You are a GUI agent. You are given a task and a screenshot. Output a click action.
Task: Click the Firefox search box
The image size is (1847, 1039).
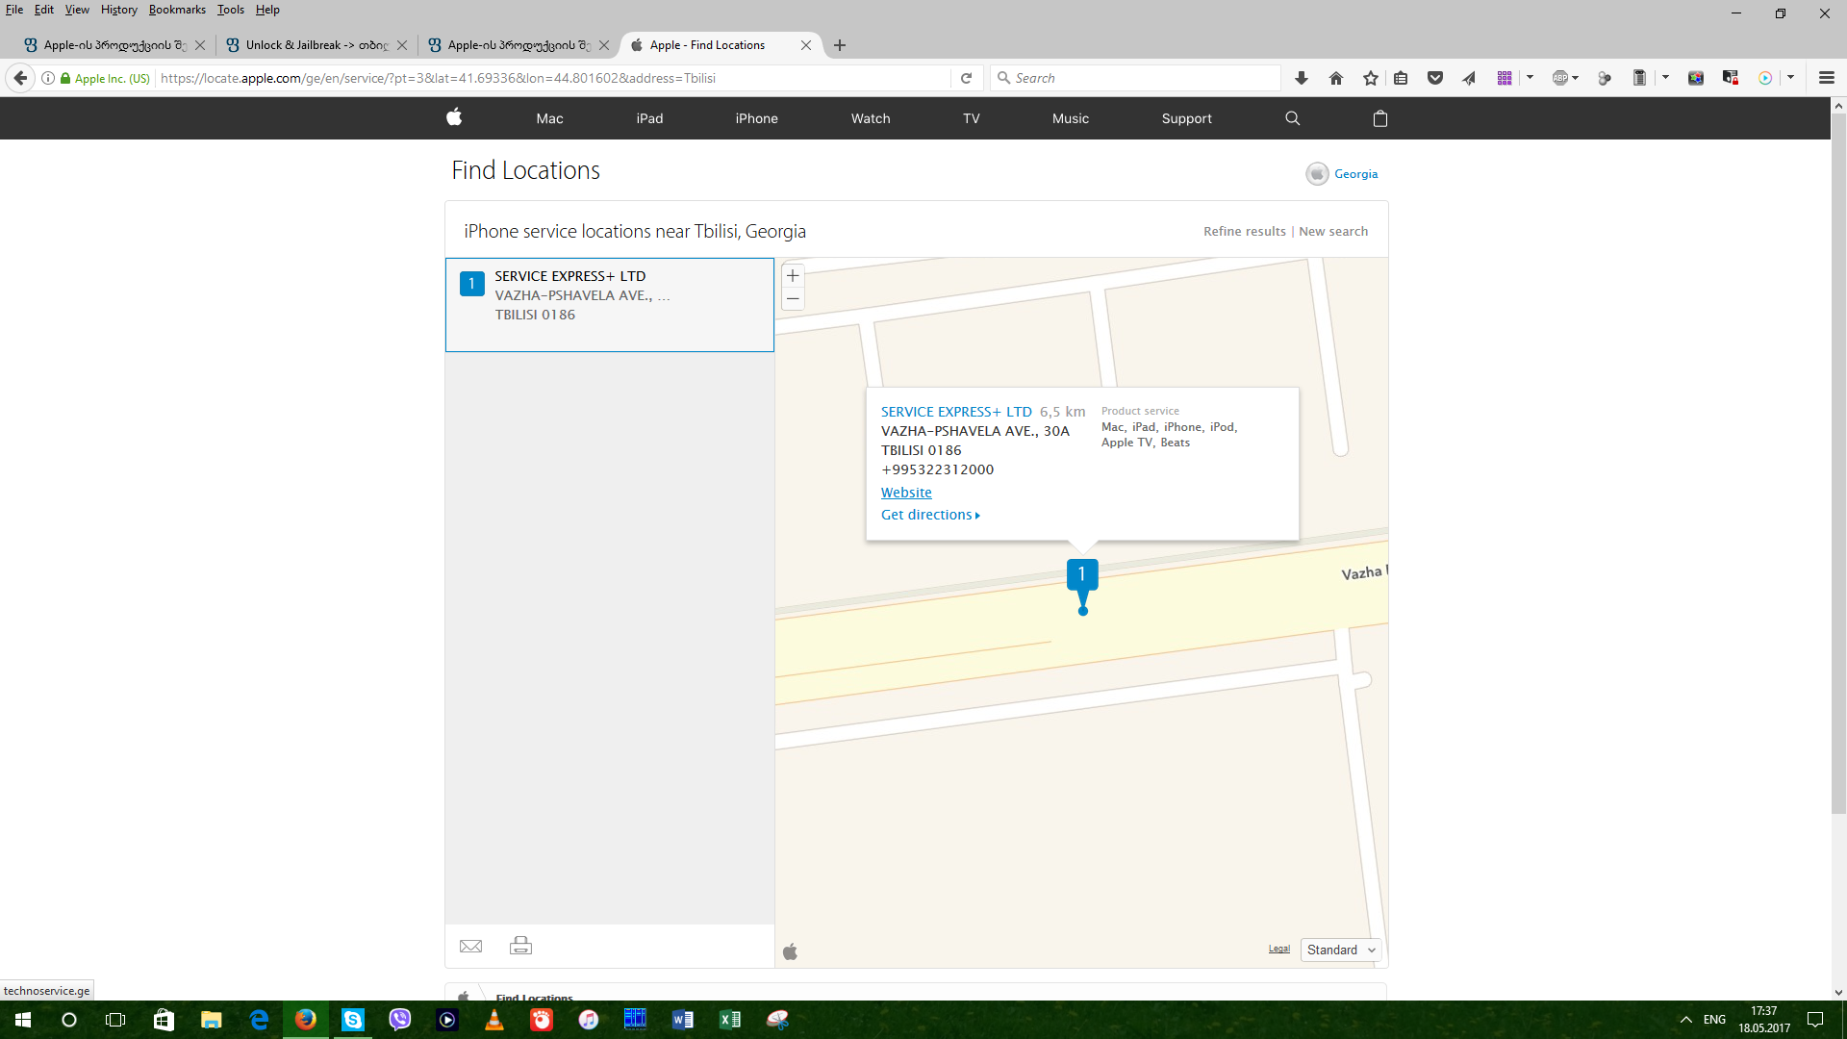[1135, 78]
